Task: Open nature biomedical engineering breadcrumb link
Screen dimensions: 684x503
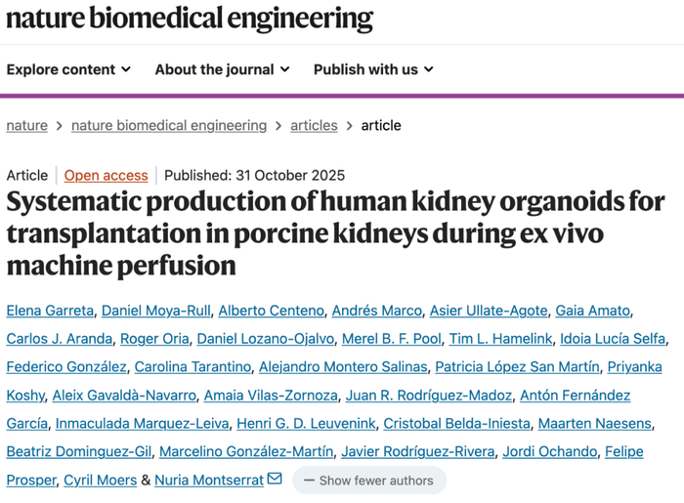Action: 169,125
